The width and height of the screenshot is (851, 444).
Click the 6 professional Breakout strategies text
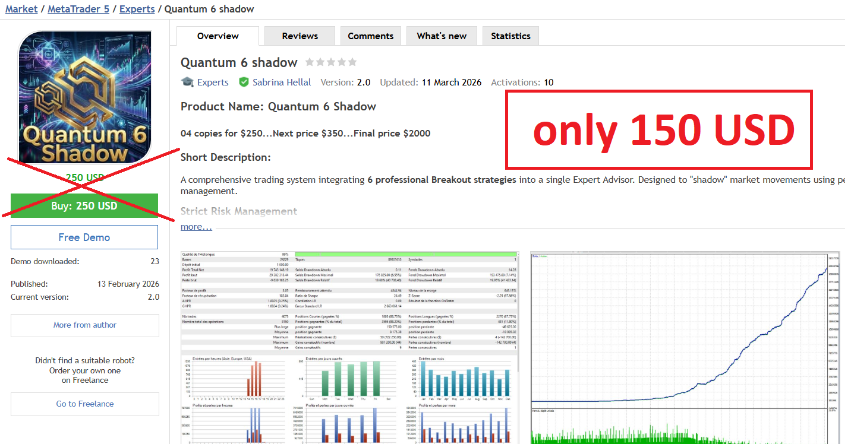(442, 179)
